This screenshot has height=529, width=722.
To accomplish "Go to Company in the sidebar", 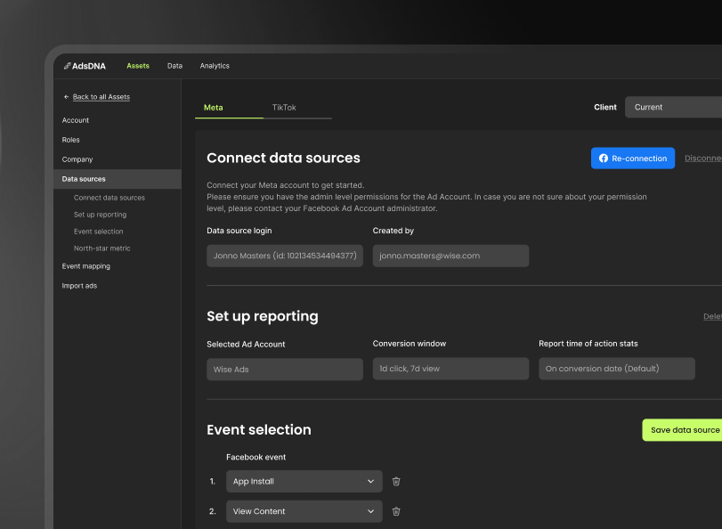I will tap(77, 159).
